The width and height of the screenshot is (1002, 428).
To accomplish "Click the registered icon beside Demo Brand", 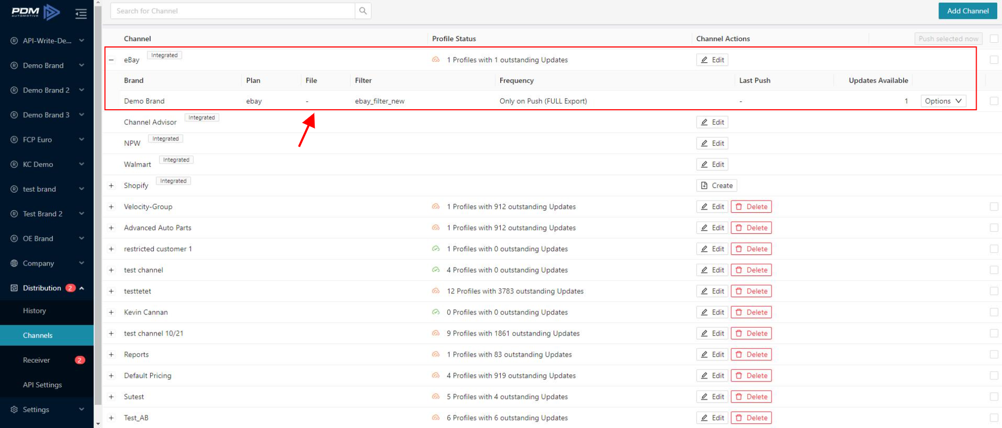I will (14, 65).
